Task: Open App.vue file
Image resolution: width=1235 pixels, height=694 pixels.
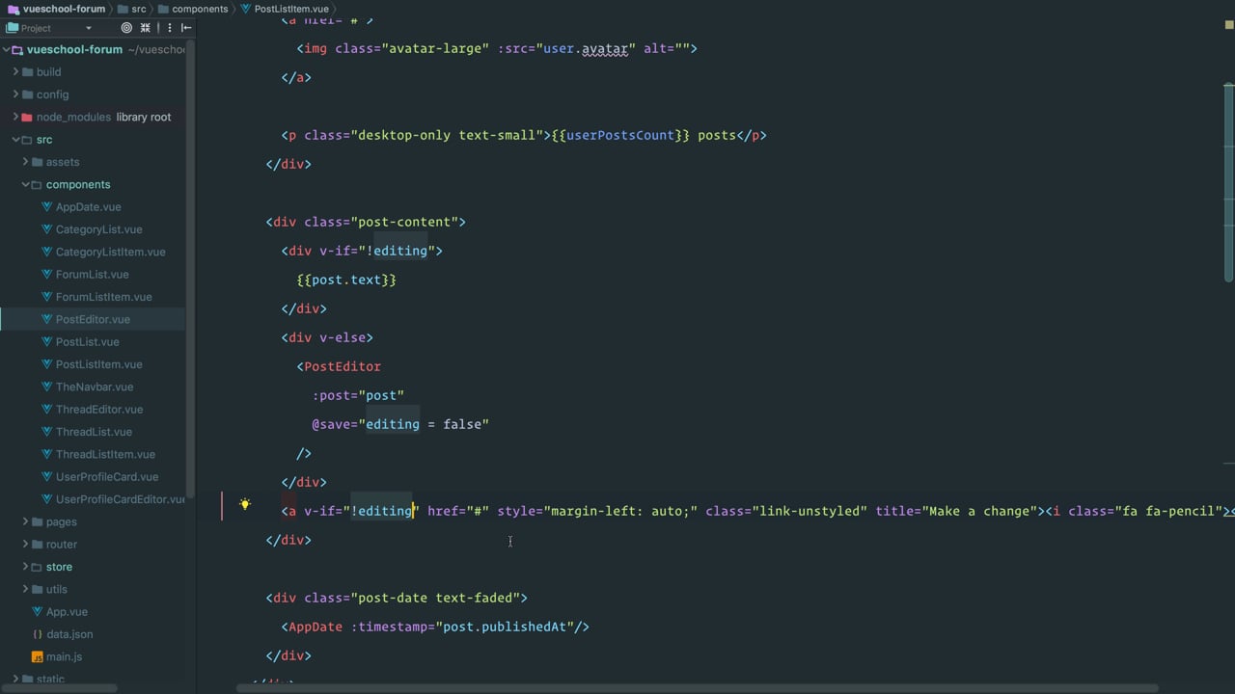Action: pos(67,612)
